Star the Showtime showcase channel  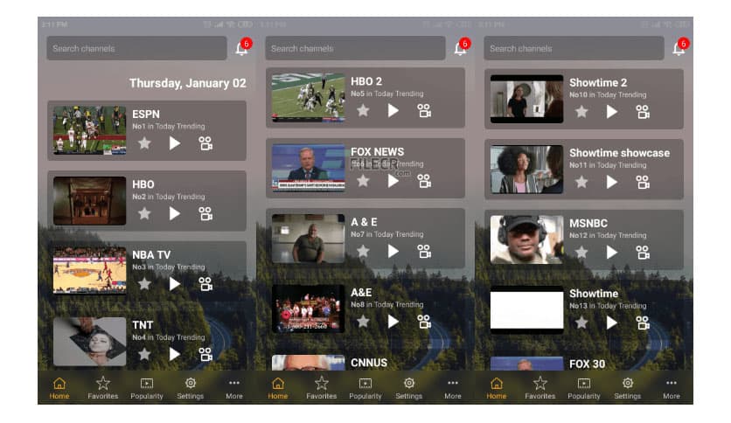[581, 182]
